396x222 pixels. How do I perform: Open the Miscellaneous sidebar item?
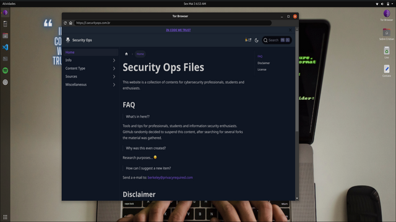click(75, 84)
